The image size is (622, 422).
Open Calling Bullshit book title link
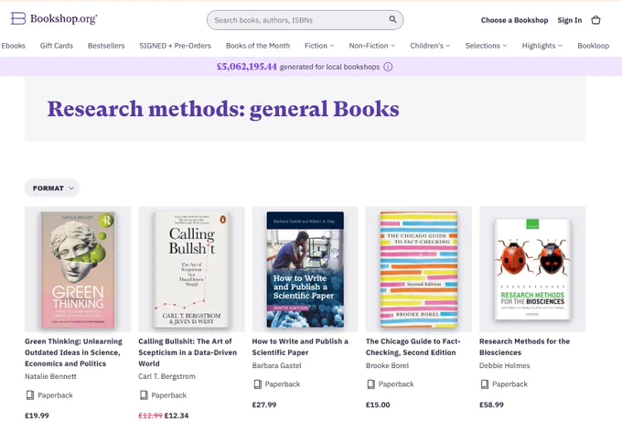(188, 352)
